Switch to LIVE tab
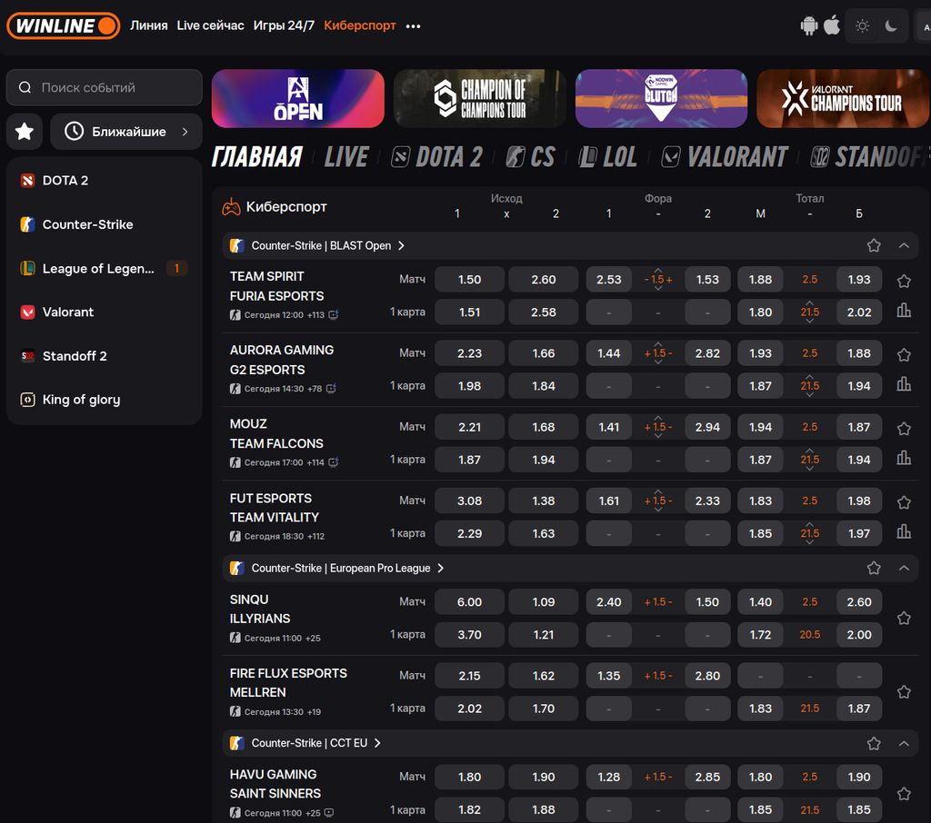931x823 pixels. [x=346, y=157]
